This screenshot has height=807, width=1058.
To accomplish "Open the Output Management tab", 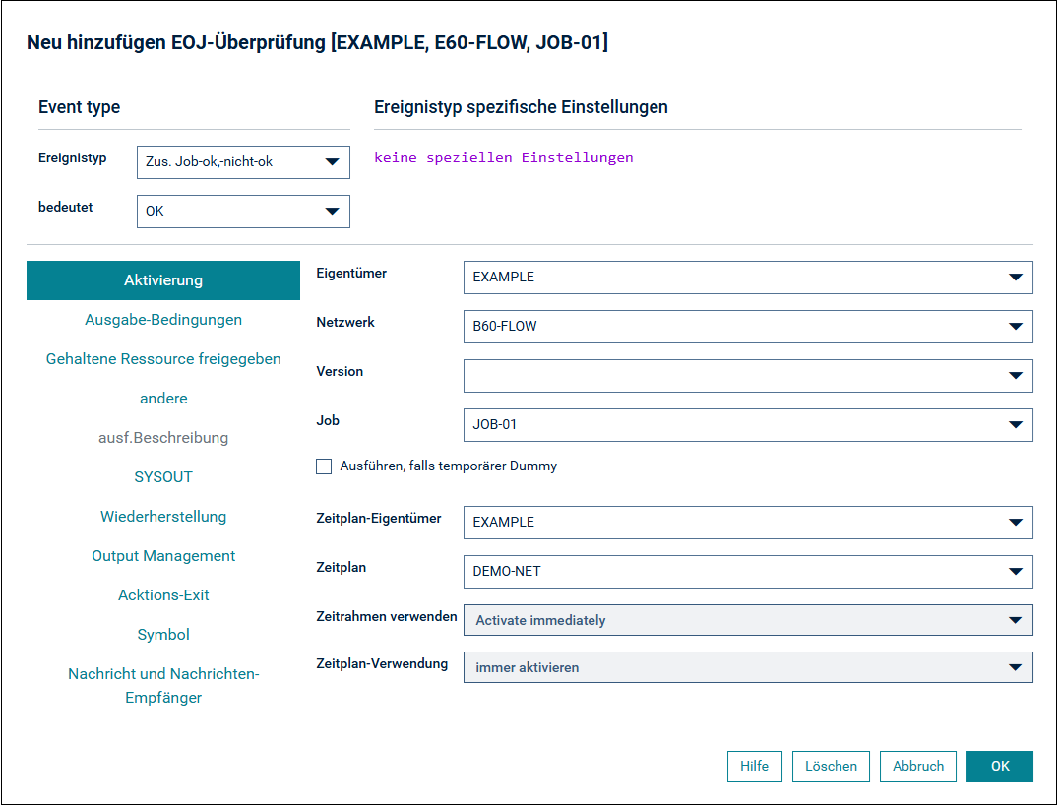I will click(x=163, y=556).
